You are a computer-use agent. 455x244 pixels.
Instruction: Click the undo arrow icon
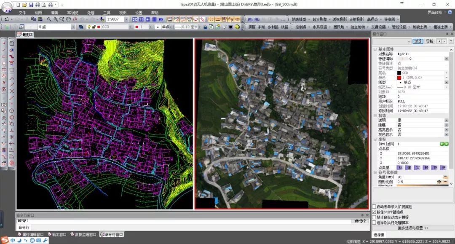tap(7, 19)
